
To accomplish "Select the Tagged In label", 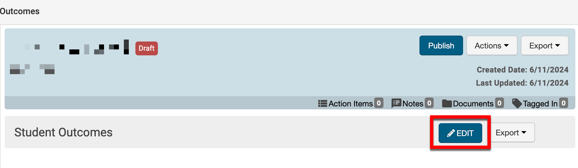I will pyautogui.click(x=540, y=103).
